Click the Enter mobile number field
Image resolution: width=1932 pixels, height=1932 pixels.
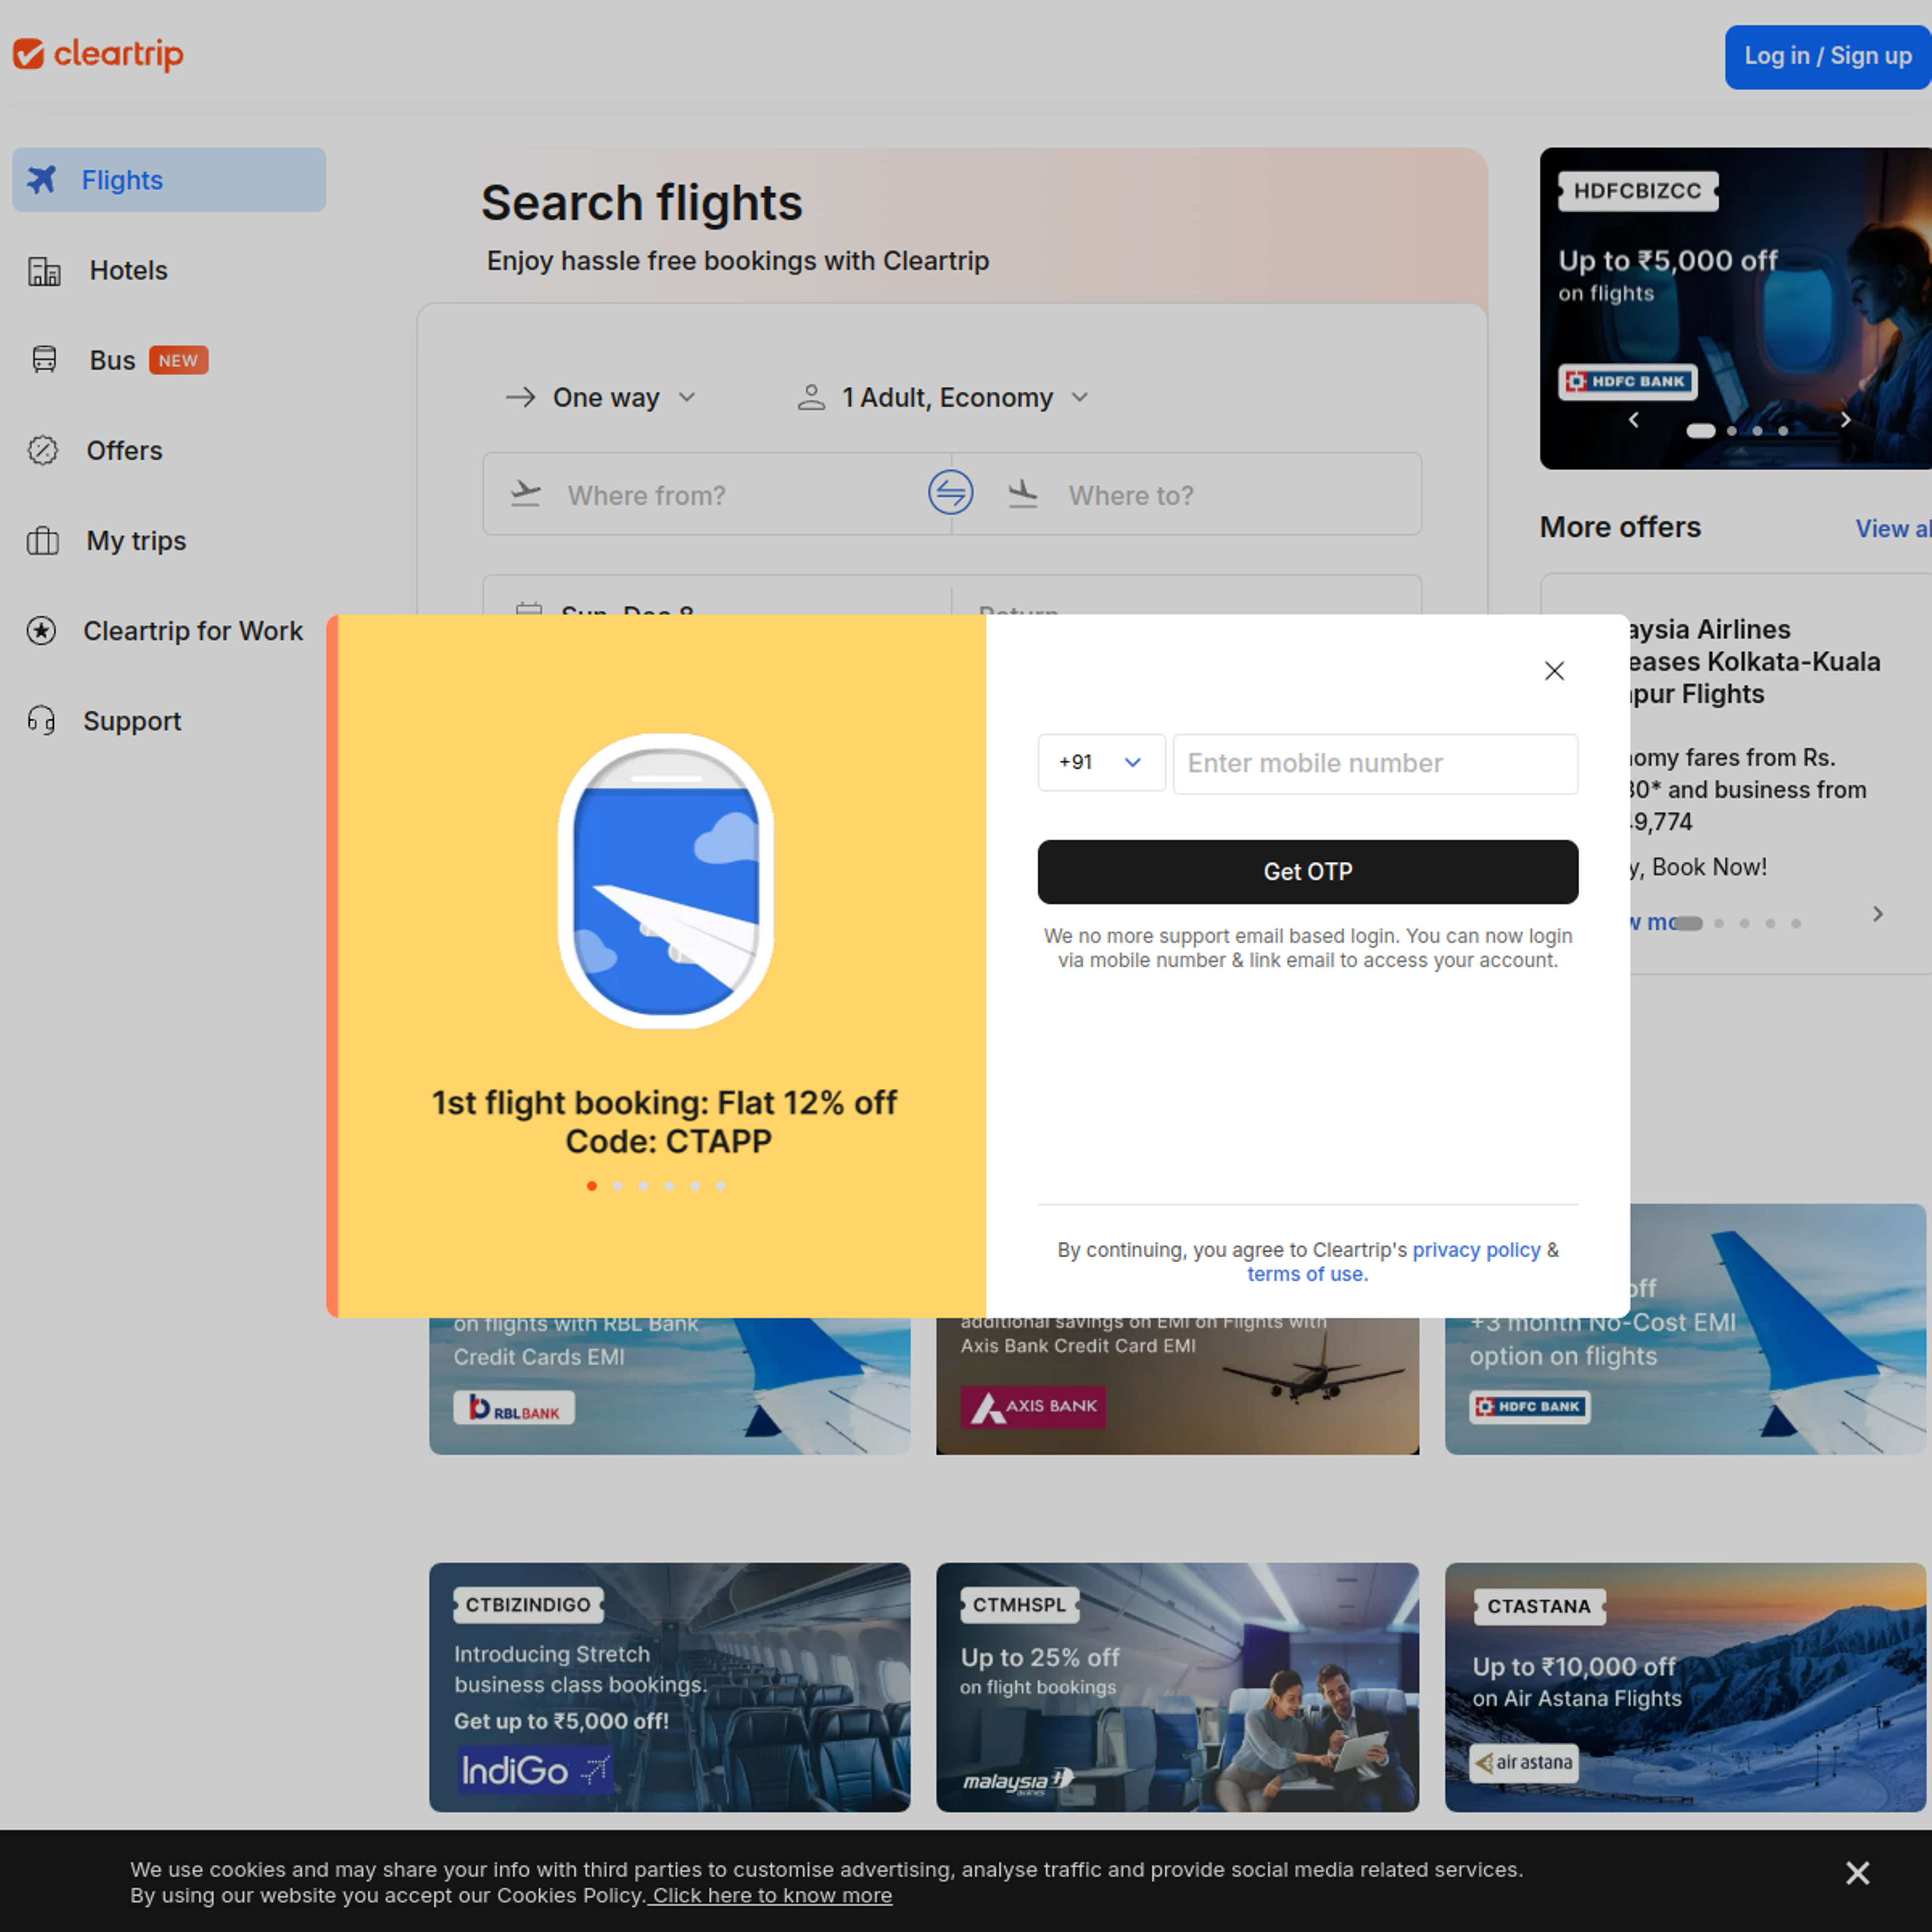pos(1375,763)
